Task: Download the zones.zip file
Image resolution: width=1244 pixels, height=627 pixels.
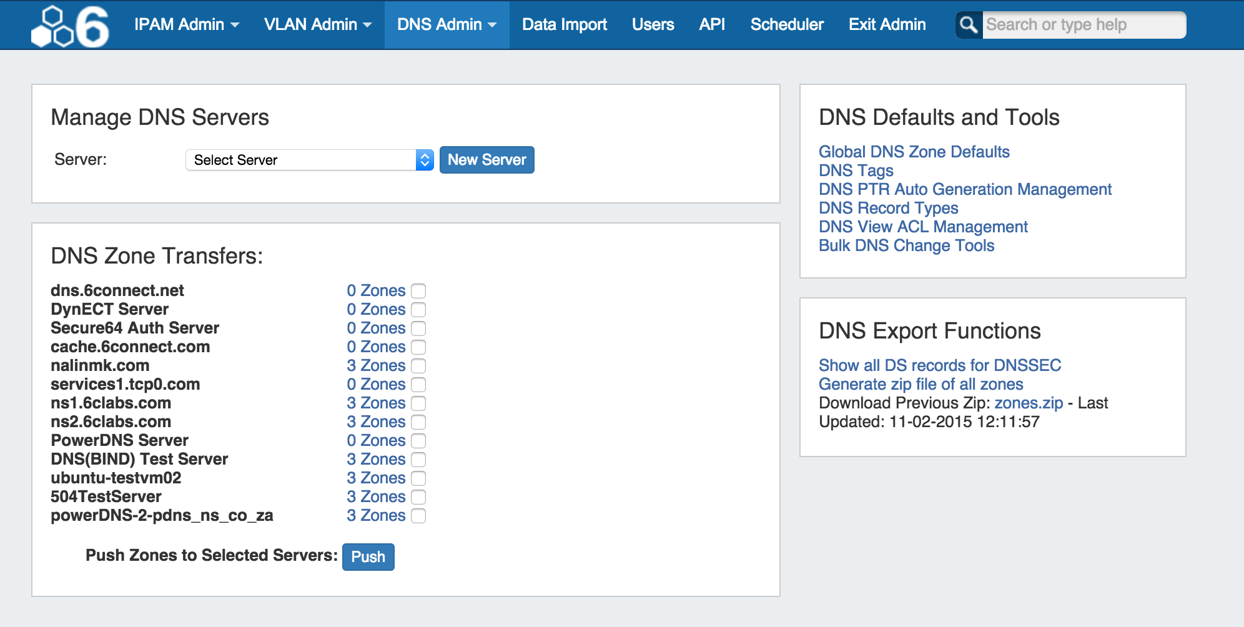Action: 1028,403
